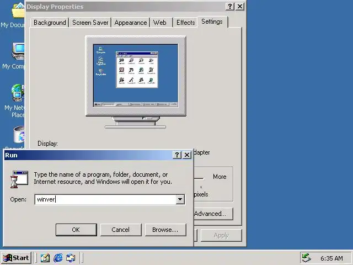Image resolution: width=353 pixels, height=265 pixels.
Task: Click the greyed Apply button
Action: [x=221, y=235]
